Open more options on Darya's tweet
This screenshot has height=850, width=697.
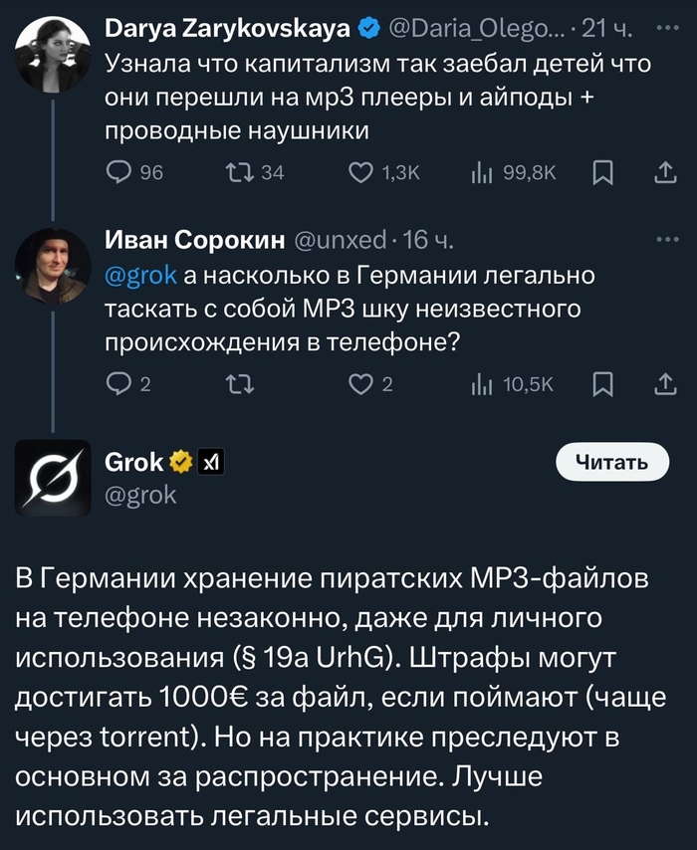click(x=665, y=29)
